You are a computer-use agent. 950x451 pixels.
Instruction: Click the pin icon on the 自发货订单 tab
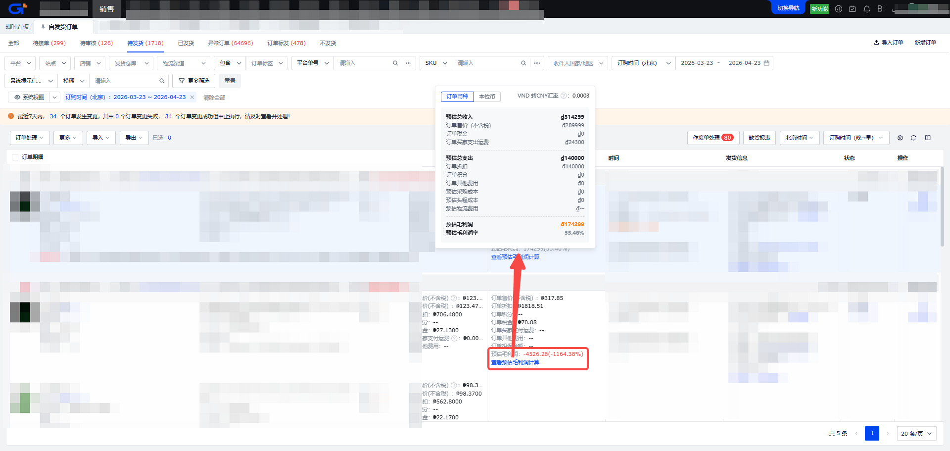pyautogui.click(x=43, y=27)
